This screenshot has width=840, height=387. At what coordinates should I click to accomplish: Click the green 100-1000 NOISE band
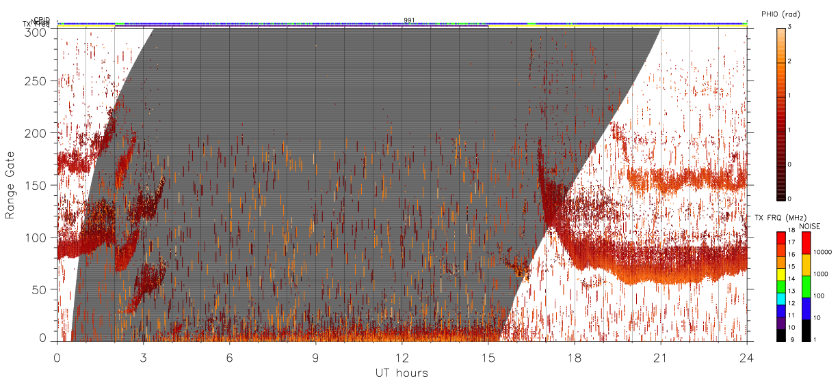point(806,286)
